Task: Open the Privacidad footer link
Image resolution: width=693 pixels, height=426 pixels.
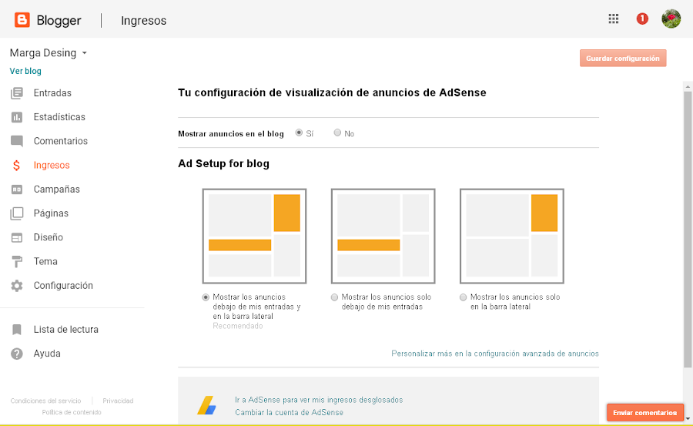Action: click(x=118, y=401)
